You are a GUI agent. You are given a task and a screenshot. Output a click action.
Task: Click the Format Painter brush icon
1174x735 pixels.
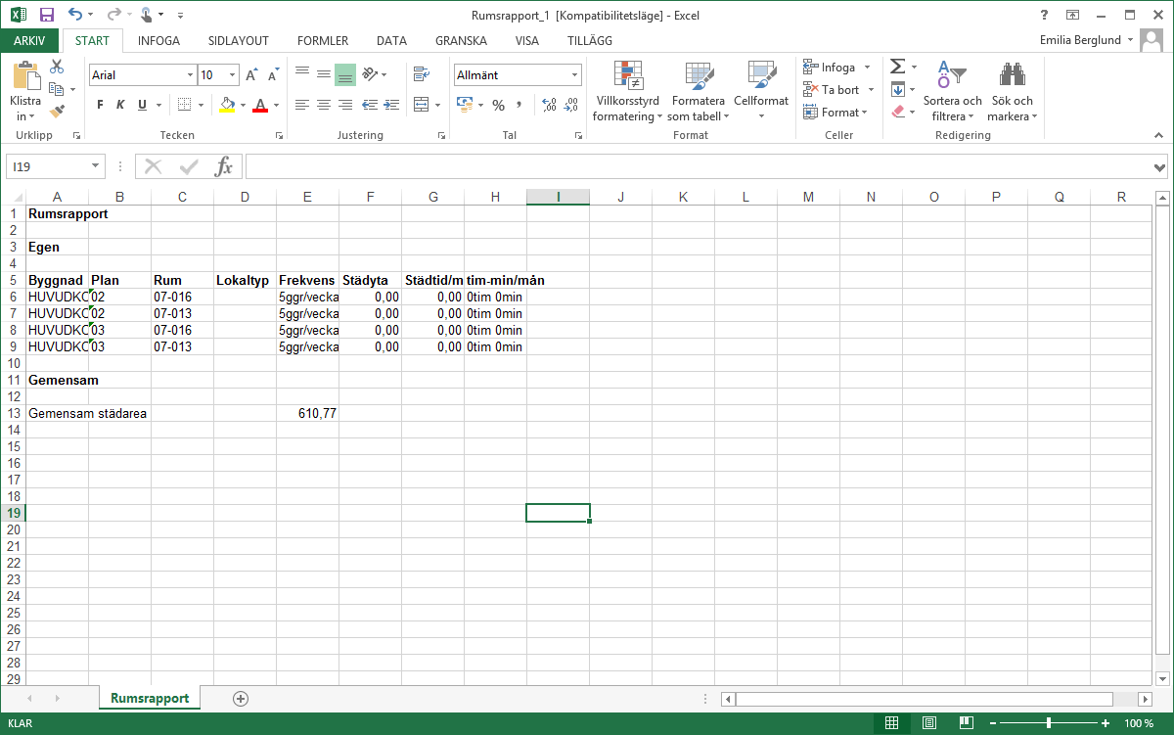tap(57, 111)
